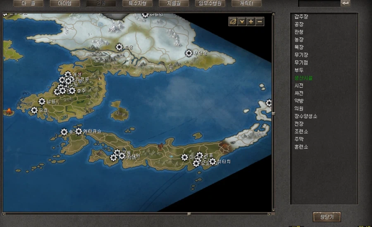Select the gear marker at 하얼빈
372x227 pixels.
(x=145, y=15)
